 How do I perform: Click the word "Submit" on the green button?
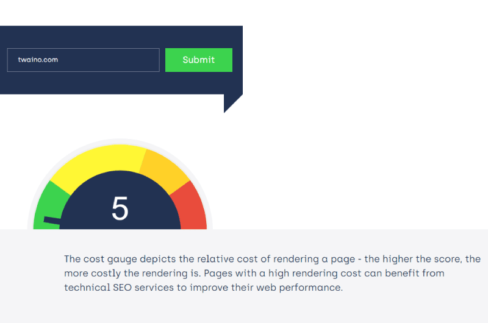pyautogui.click(x=199, y=60)
